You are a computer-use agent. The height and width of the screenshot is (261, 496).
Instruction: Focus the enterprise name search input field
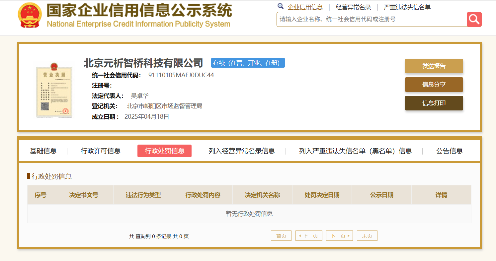pos(371,19)
